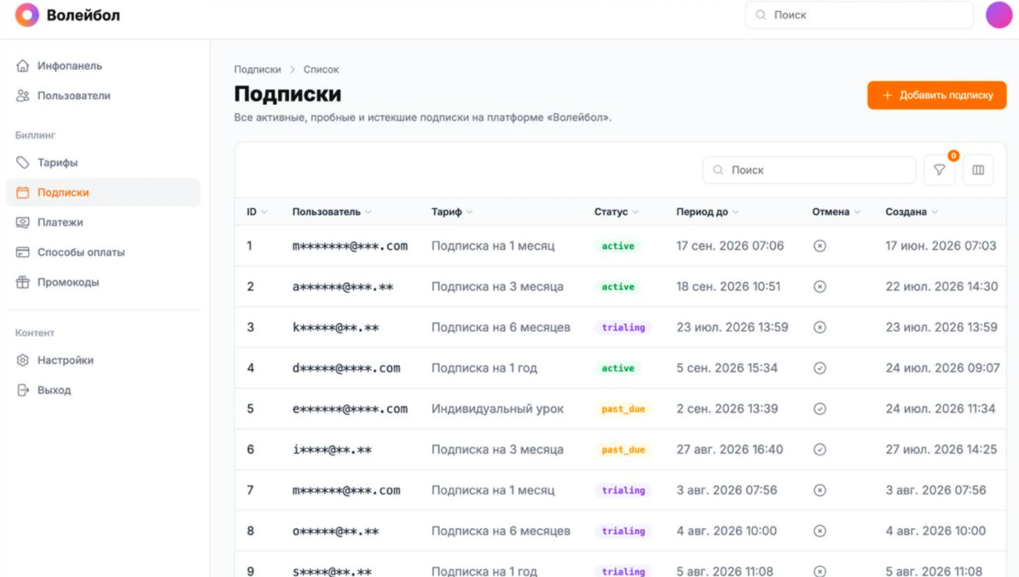This screenshot has width=1019, height=577.
Task: Sort by Пользователь column
Action: (x=332, y=212)
